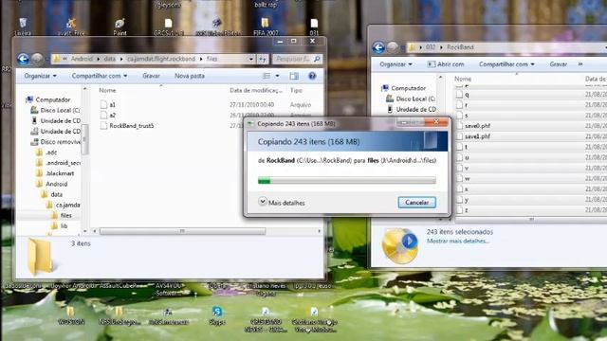Click Gravar in files window toolbar
The height and width of the screenshot is (341, 607).
[x=151, y=76]
